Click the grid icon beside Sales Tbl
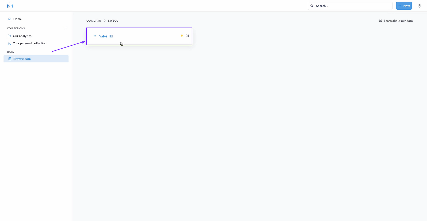427x221 pixels. tap(95, 36)
